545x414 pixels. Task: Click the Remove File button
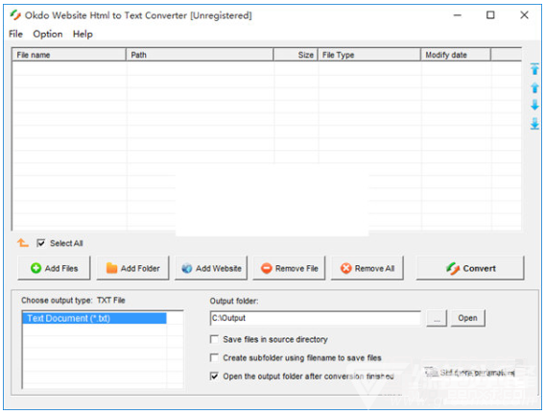[289, 268]
